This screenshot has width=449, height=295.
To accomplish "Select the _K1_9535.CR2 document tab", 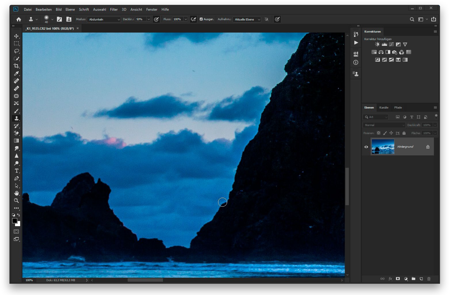I will pyautogui.click(x=50, y=29).
